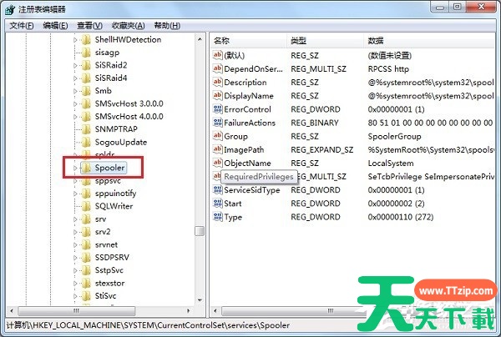Click the registry path in status bar
This screenshot has height=337, width=501.
(x=148, y=325)
